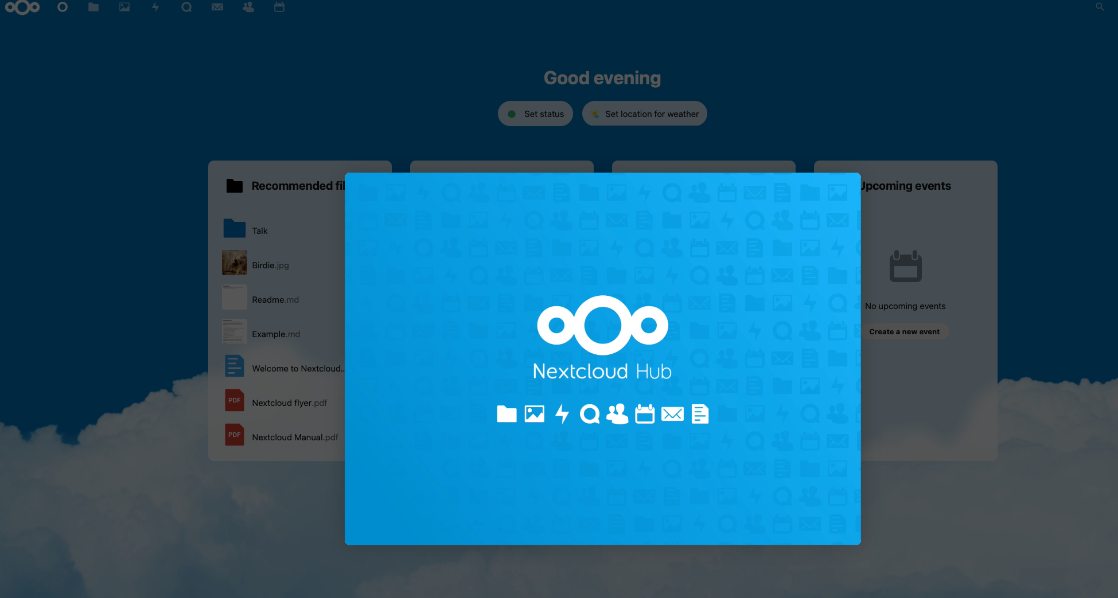The height and width of the screenshot is (598, 1118).
Task: Click the Nextcloud Hub title text
Action: tap(602, 372)
